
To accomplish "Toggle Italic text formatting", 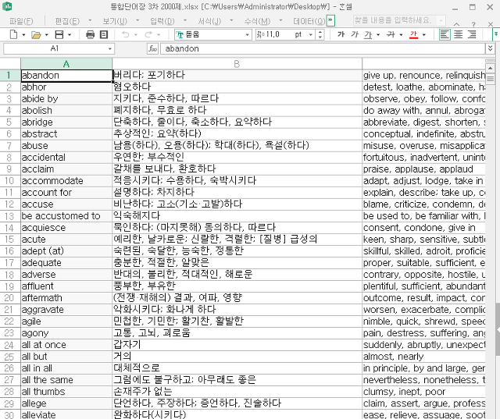I will coord(355,35).
